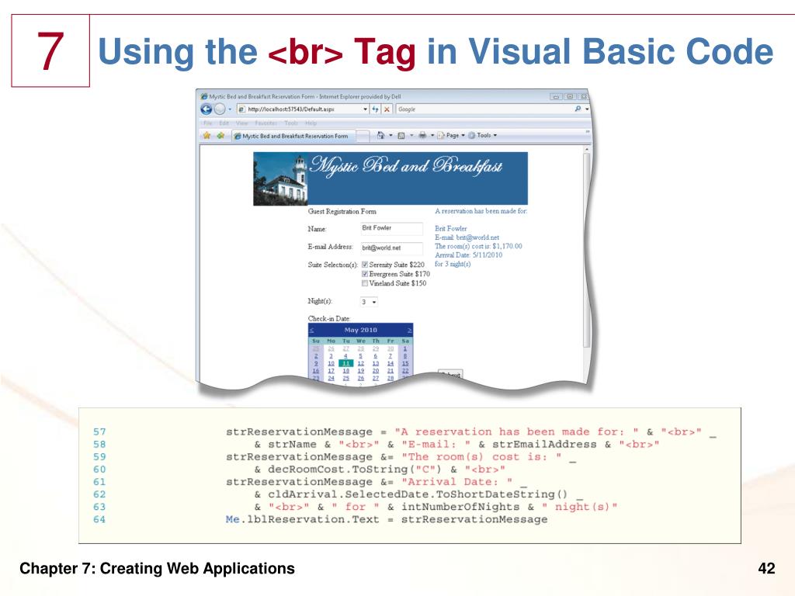Image resolution: width=795 pixels, height=596 pixels.
Task: Open the Edit menu
Action: (x=224, y=123)
